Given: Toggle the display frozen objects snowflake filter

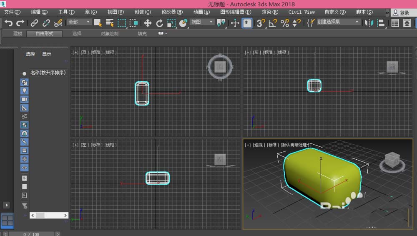Looking at the screenshot, I should [x=24, y=159].
